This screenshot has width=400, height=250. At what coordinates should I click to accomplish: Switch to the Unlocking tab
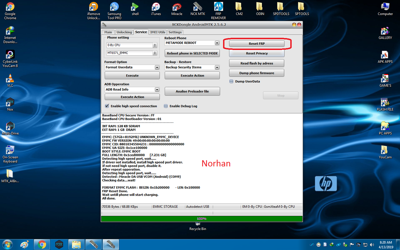point(124,32)
